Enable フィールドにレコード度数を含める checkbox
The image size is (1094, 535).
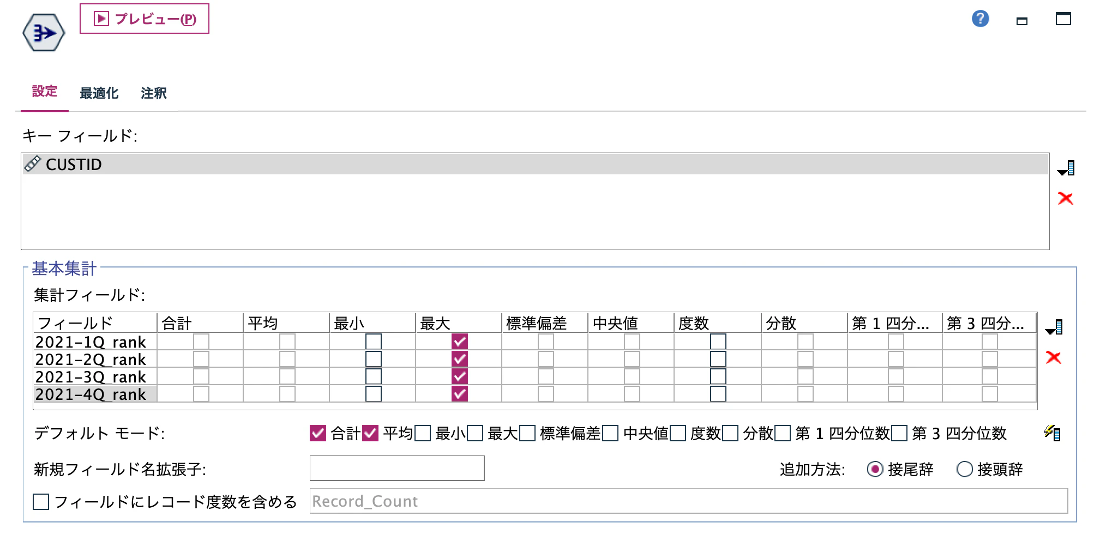[x=41, y=501]
